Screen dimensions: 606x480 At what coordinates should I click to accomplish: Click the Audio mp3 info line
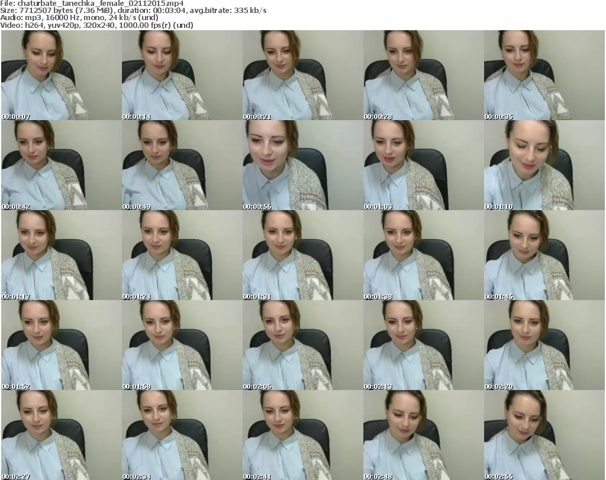point(79,18)
